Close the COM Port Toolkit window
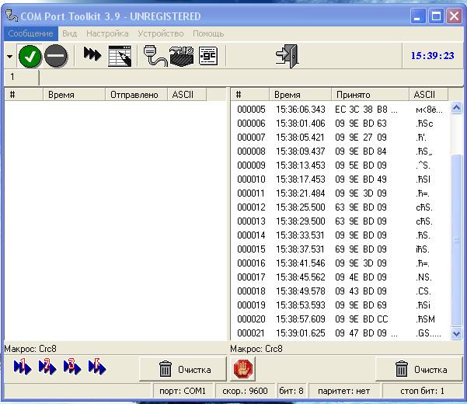This screenshot has height=404, width=467. (x=454, y=16)
